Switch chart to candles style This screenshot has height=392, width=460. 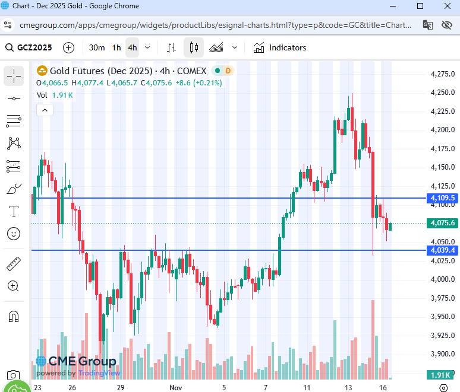(194, 47)
